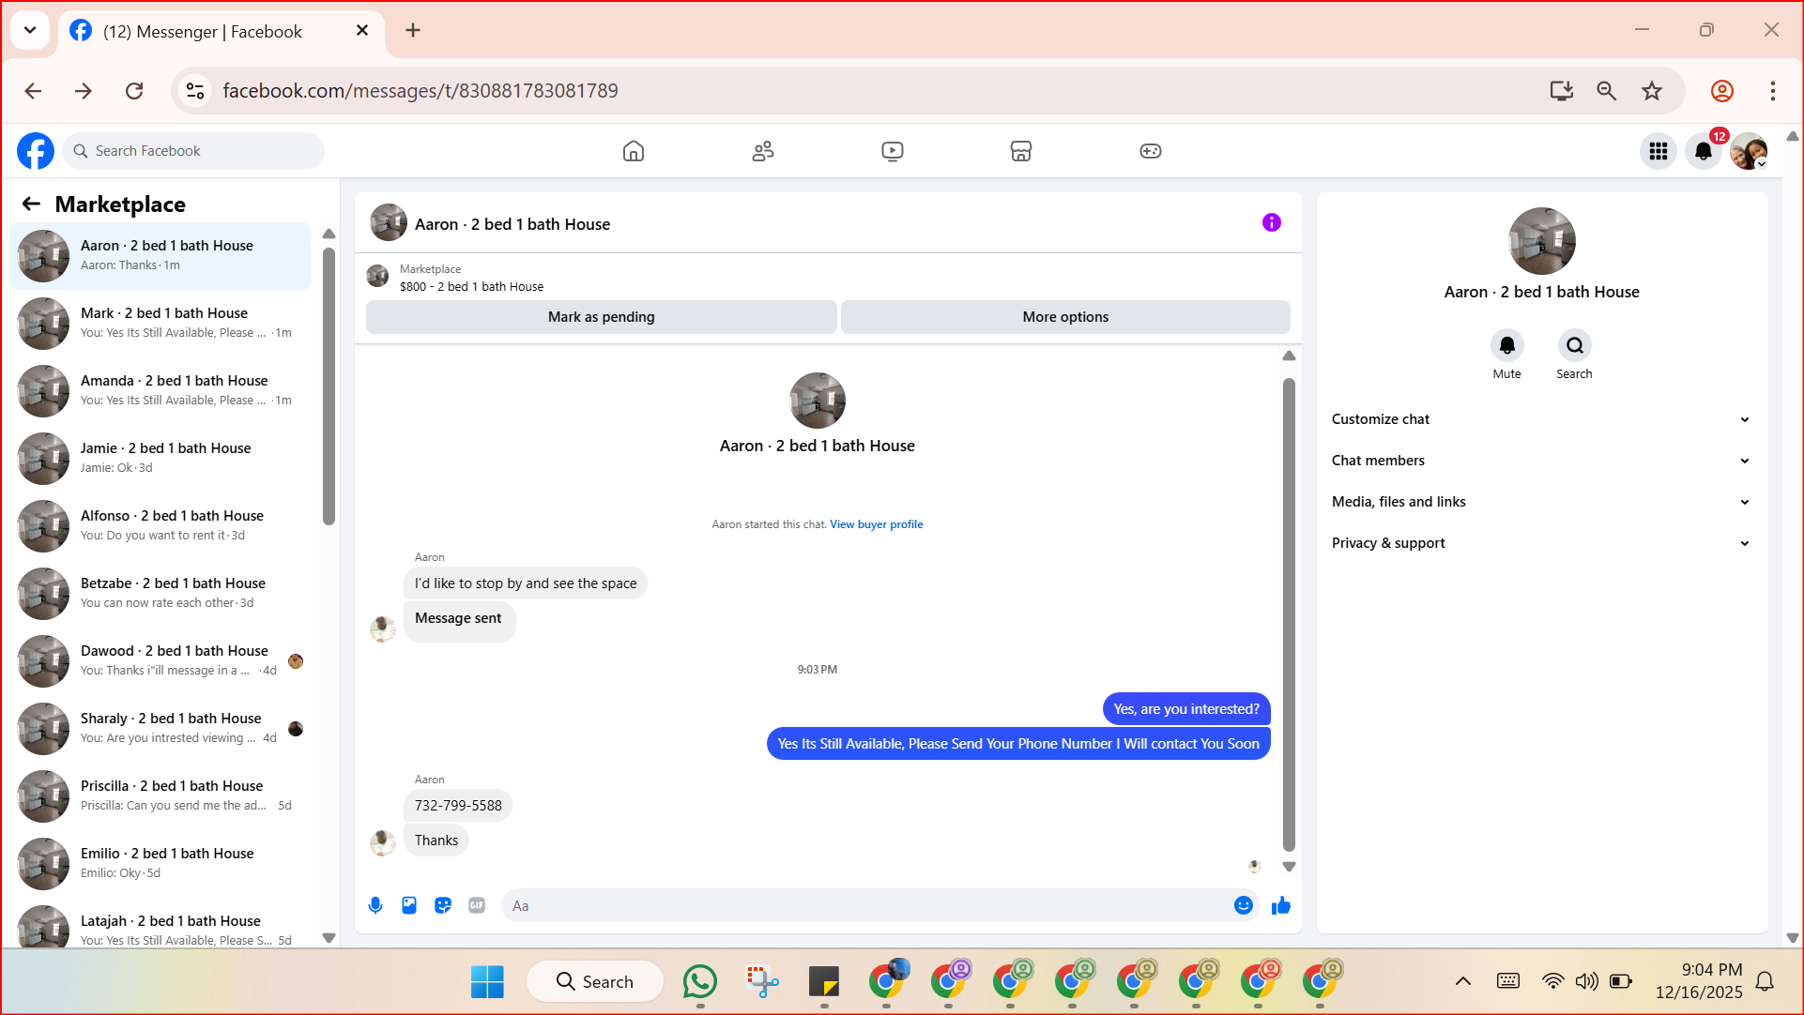Open the tab search dropdown arrow

(x=30, y=30)
